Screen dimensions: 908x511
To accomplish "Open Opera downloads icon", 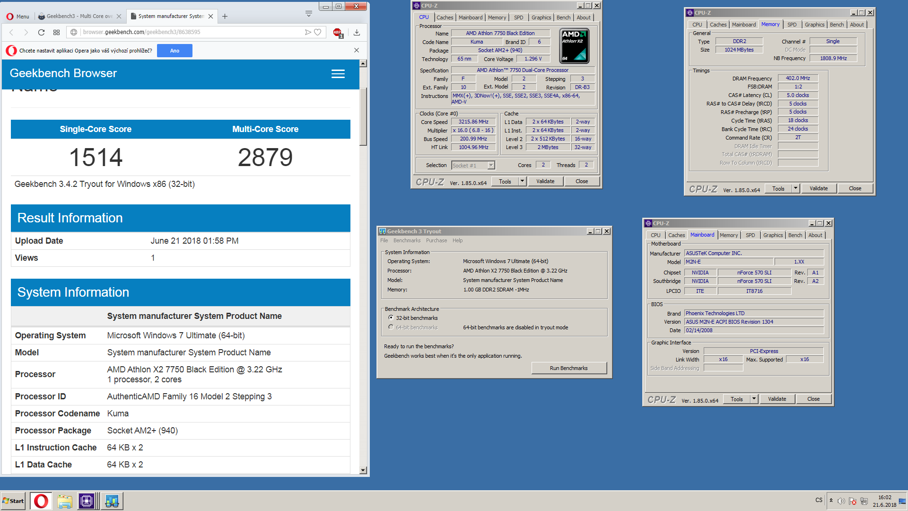I will (x=357, y=32).
